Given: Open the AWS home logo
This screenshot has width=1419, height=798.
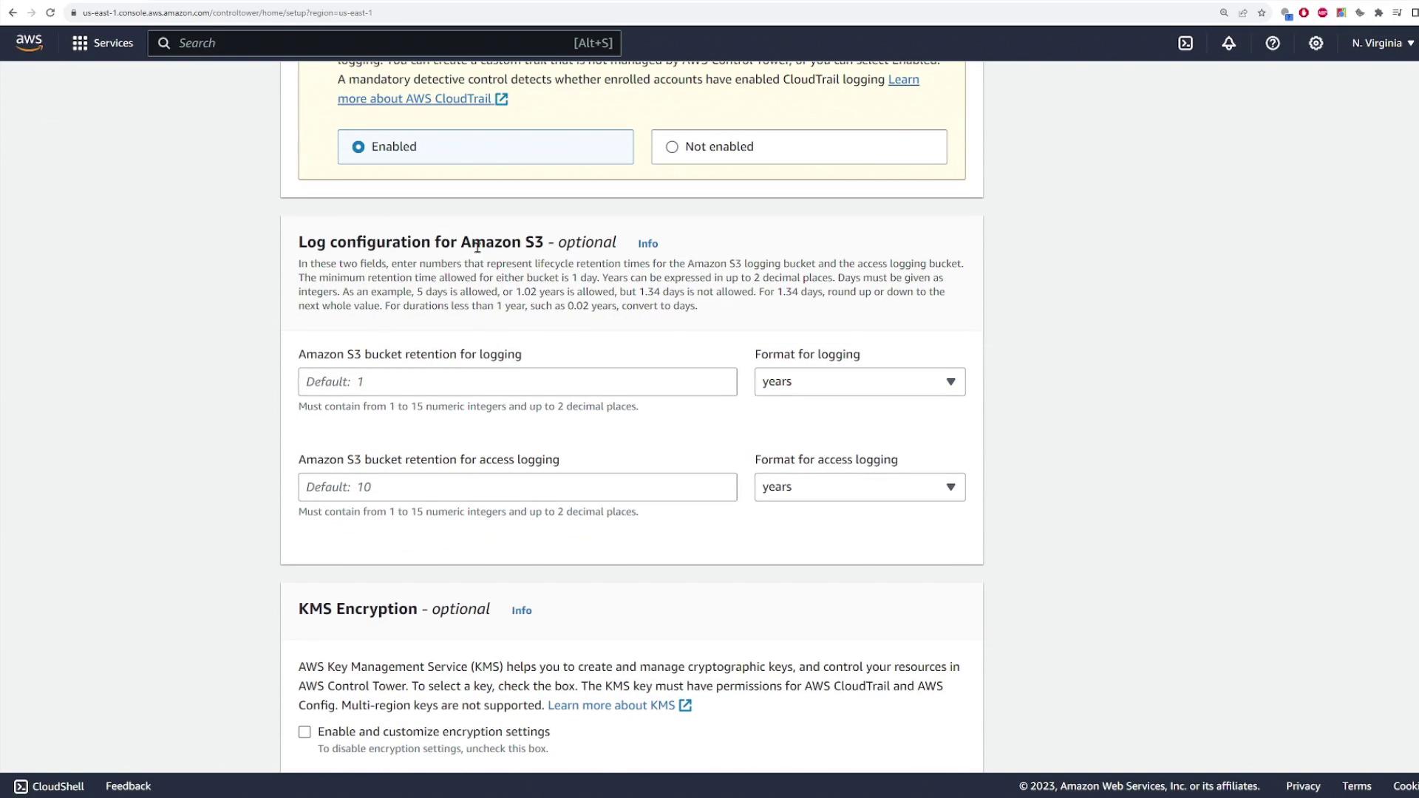Looking at the screenshot, I should [x=29, y=43].
